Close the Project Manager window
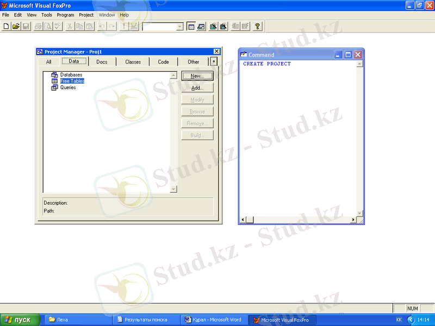435x326 pixels. [x=216, y=52]
